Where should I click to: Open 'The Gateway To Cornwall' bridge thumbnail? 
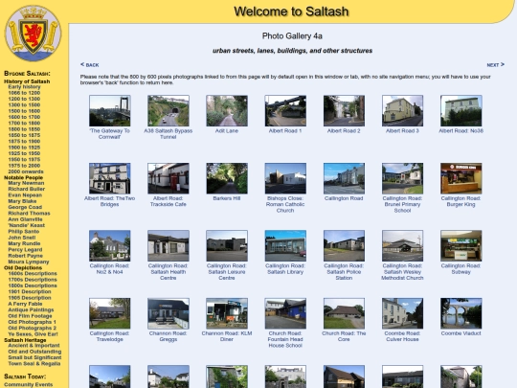(x=110, y=111)
